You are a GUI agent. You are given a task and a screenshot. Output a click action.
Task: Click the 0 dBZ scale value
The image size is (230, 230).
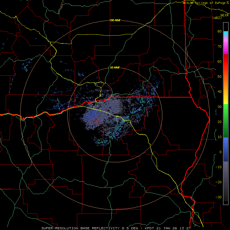coord(221,152)
